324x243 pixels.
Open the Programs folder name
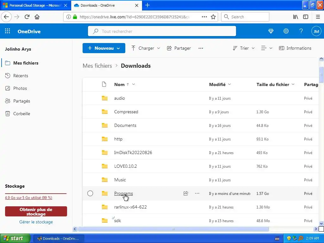[123, 193]
